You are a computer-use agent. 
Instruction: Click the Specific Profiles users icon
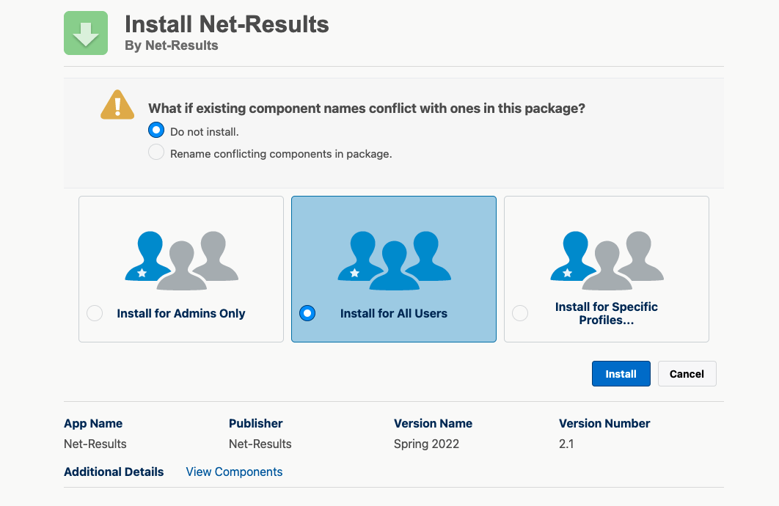(x=607, y=260)
